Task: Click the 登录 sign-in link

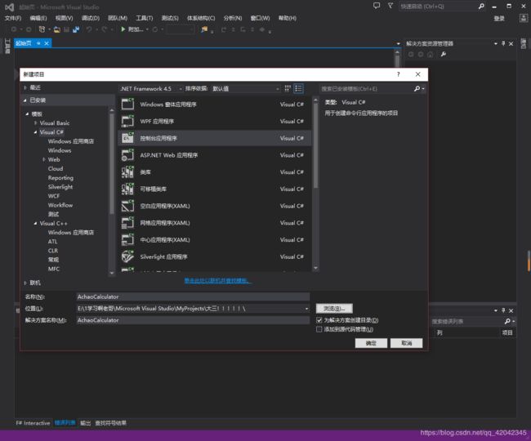Action: 499,18
